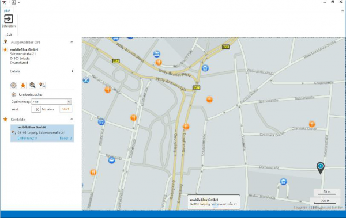Collapse the Ausgewählter Ort section
Screen dimensions: 346x218
pos(72,41)
